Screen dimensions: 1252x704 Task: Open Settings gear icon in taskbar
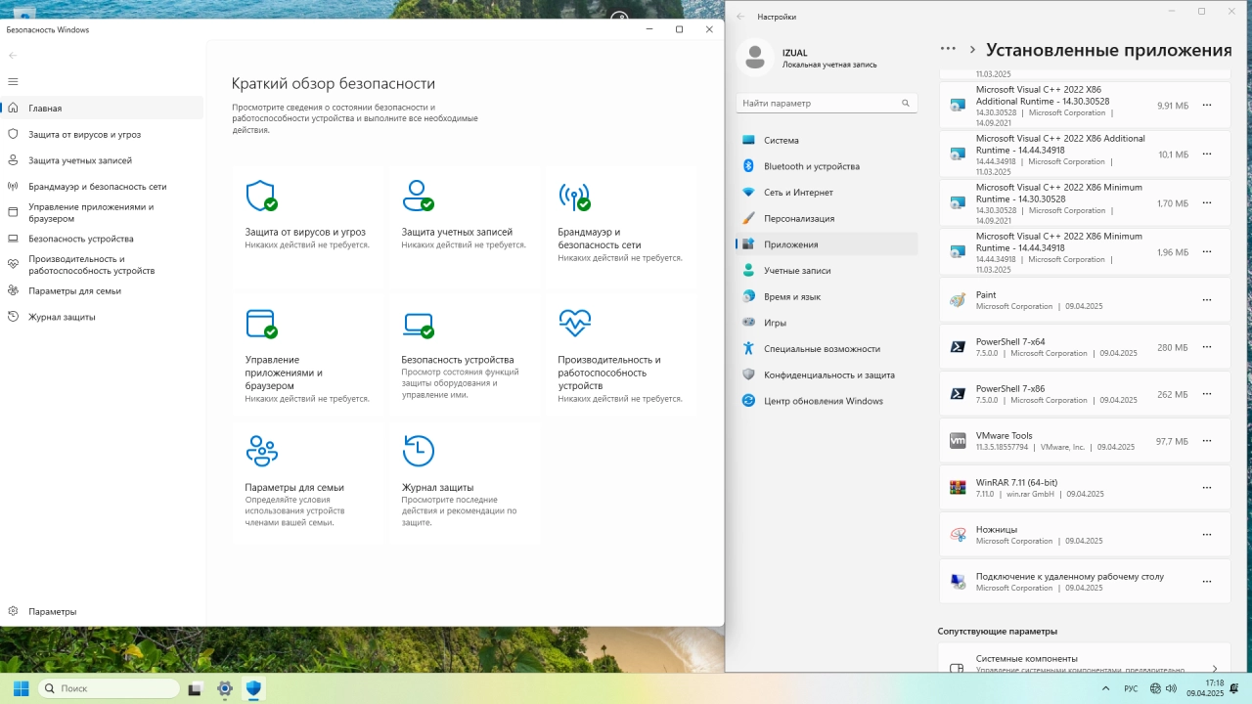click(x=225, y=688)
